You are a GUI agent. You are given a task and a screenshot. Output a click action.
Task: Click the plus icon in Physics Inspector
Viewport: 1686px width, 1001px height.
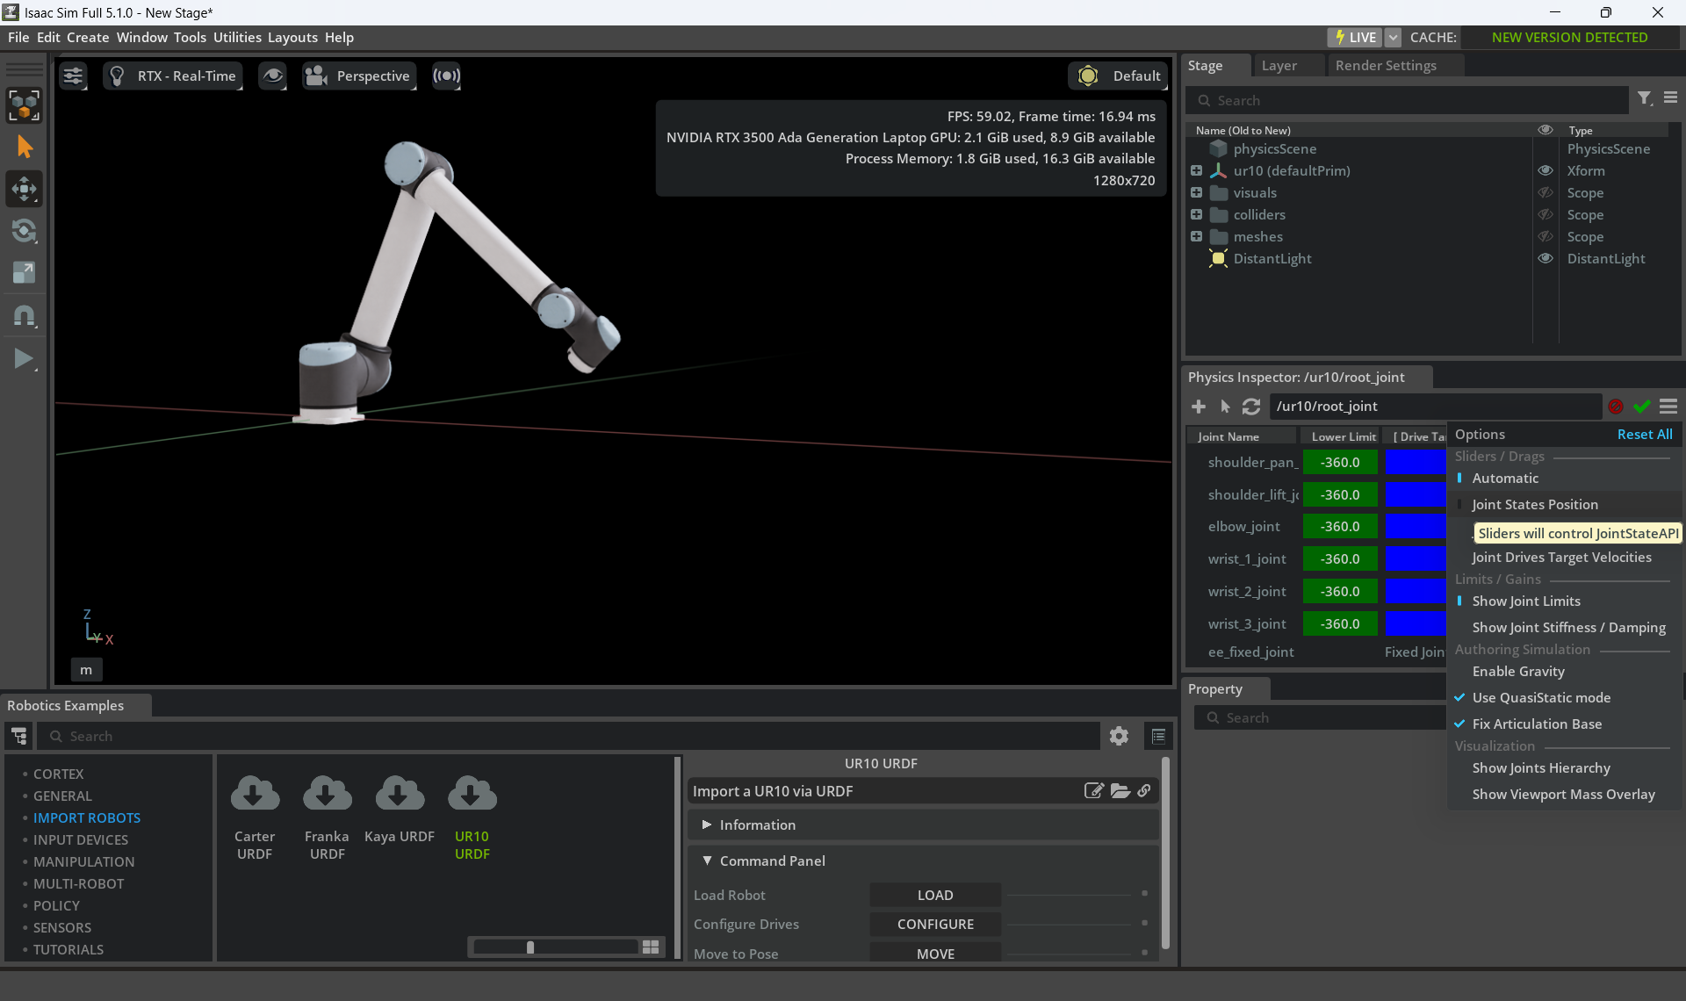point(1199,407)
